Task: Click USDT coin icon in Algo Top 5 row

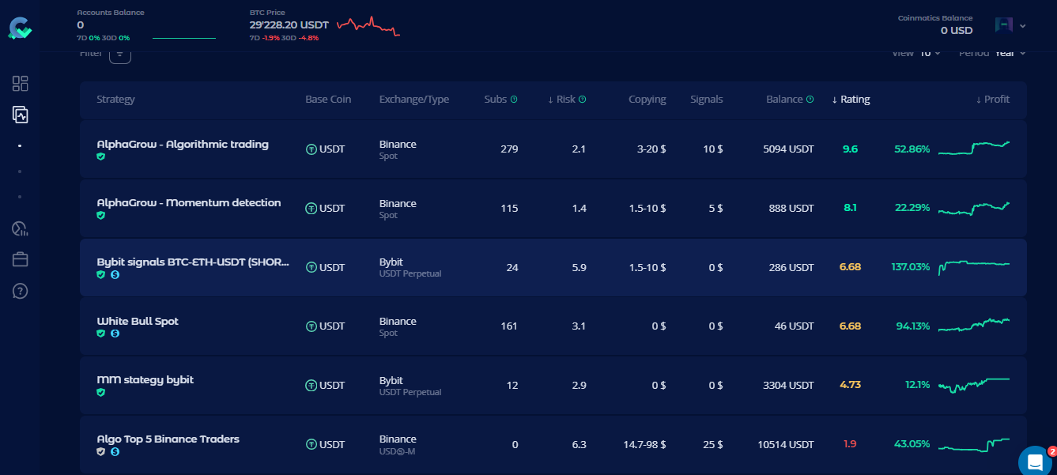Action: tap(311, 445)
